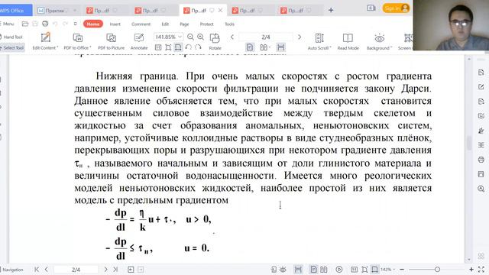Switch to the WPS Office home tab
The height and width of the screenshot is (275, 489).
[15, 10]
